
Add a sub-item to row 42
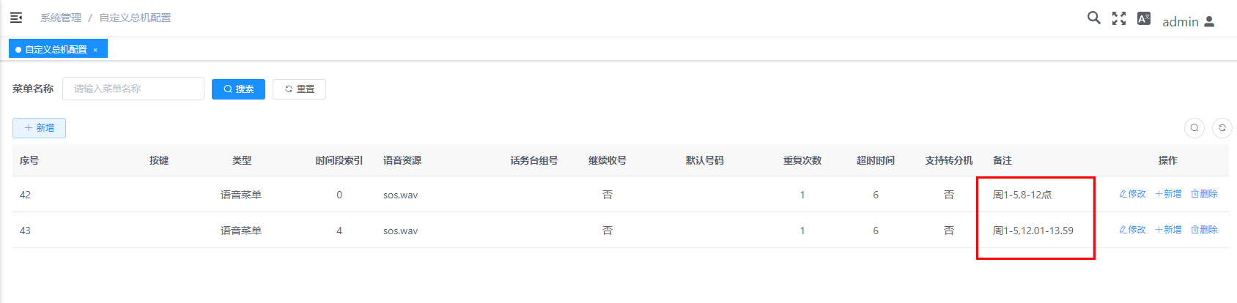[1168, 194]
